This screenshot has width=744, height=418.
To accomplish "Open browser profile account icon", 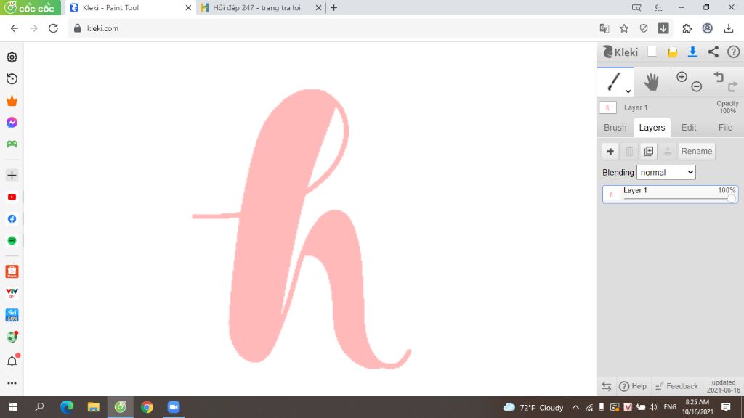I will click(707, 28).
